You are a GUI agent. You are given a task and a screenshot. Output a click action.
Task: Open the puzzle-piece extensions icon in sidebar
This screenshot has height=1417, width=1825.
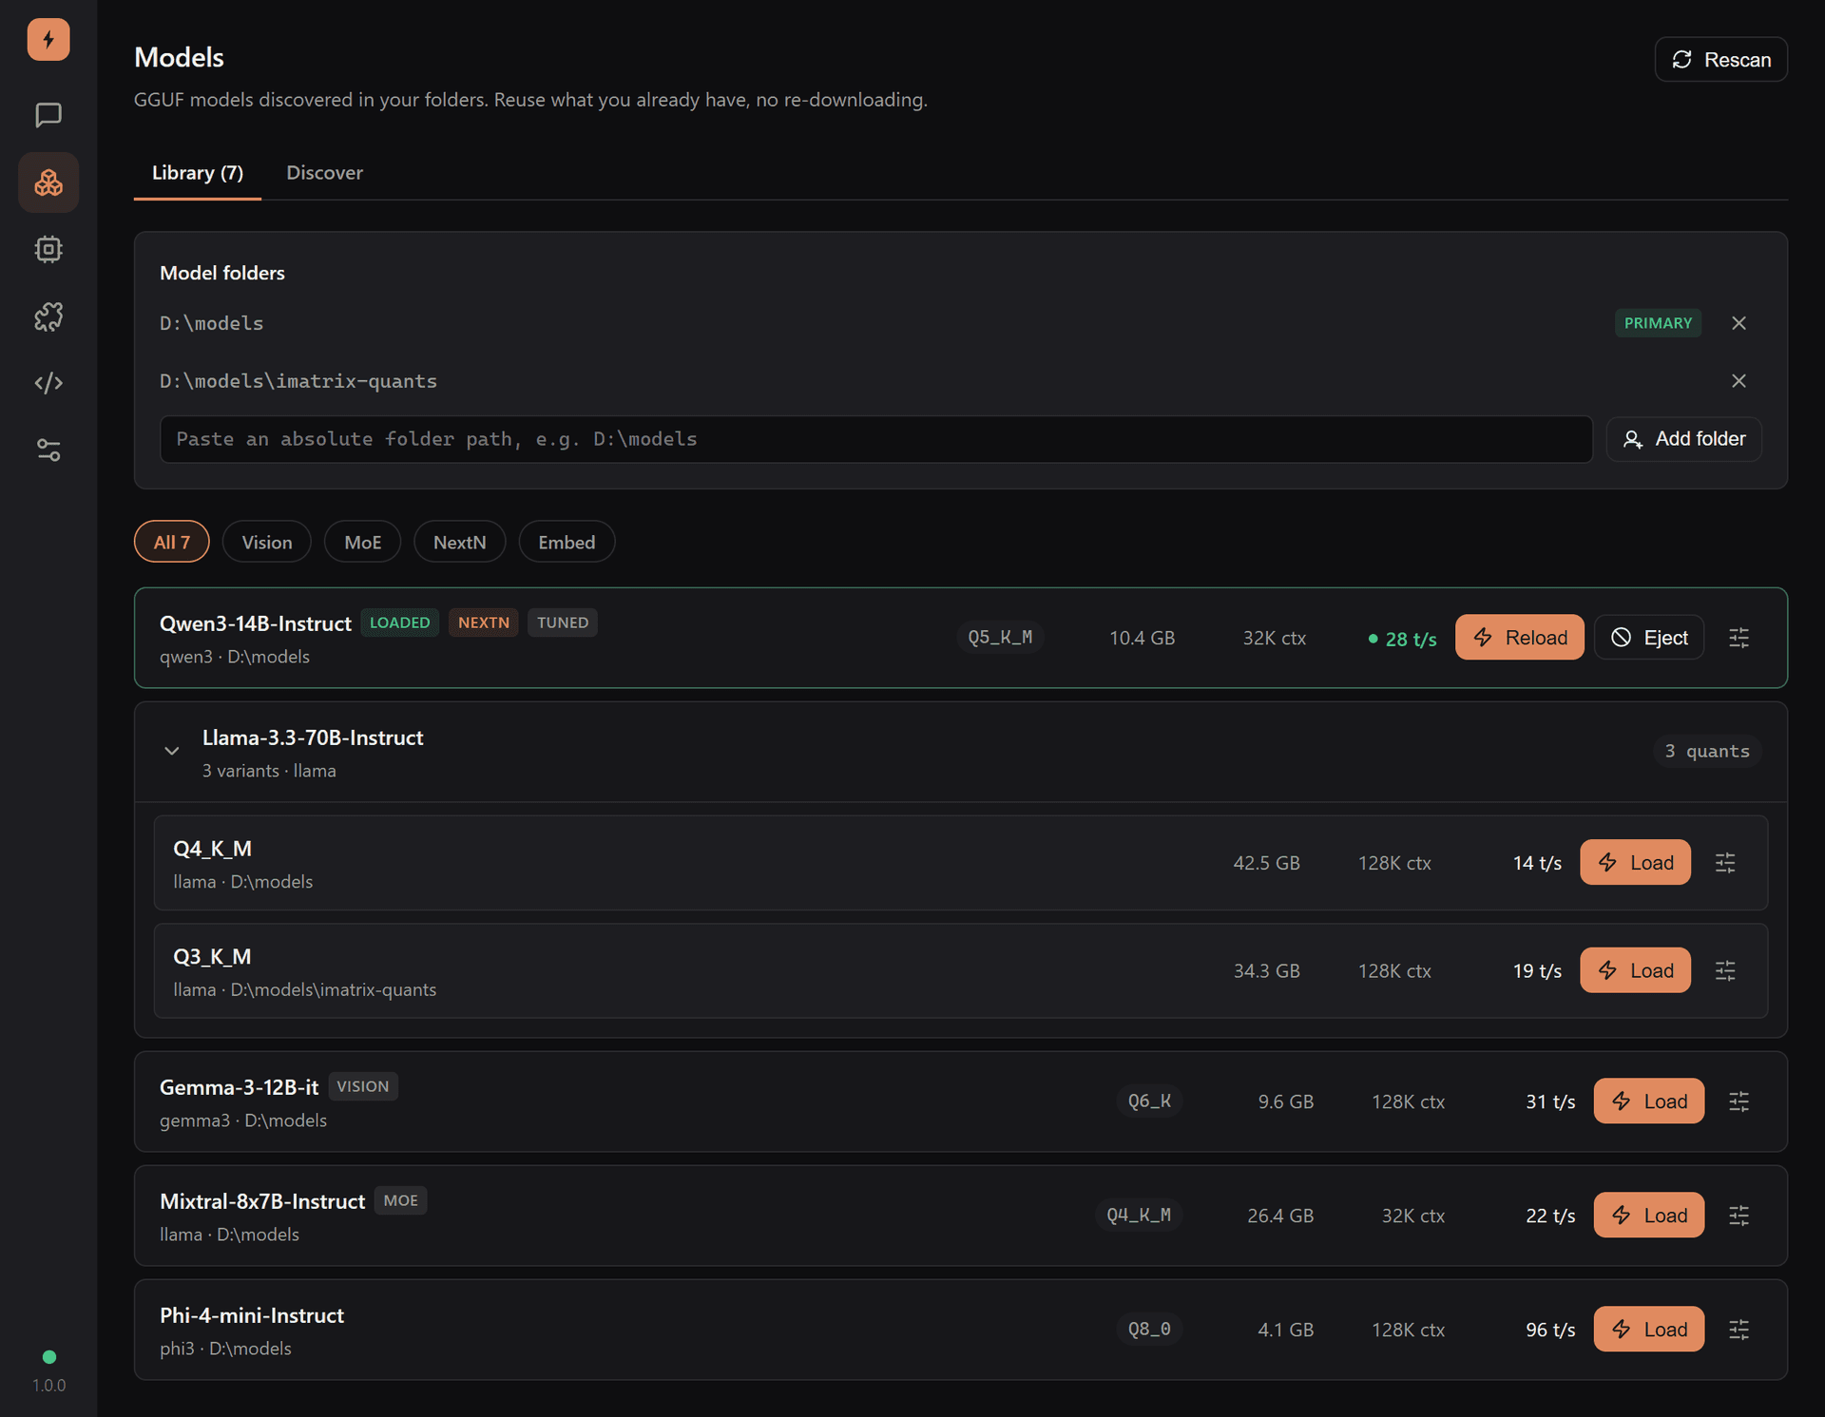[48, 316]
